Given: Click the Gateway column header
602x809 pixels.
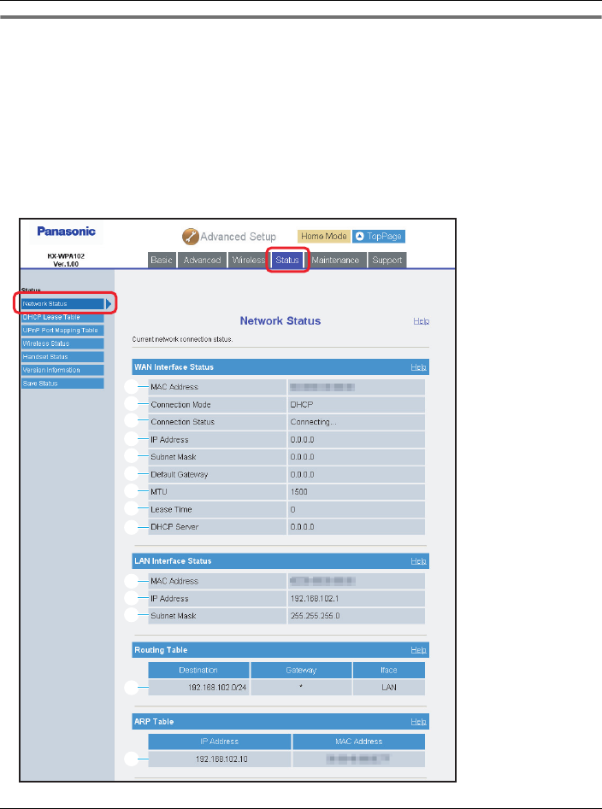Looking at the screenshot, I should click(301, 671).
